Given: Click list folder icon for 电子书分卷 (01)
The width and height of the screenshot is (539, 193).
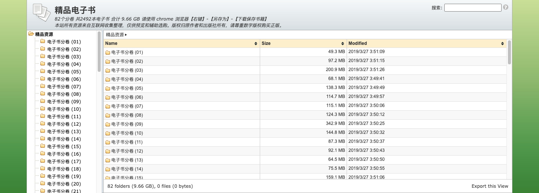Looking at the screenshot, I should tap(108, 52).
